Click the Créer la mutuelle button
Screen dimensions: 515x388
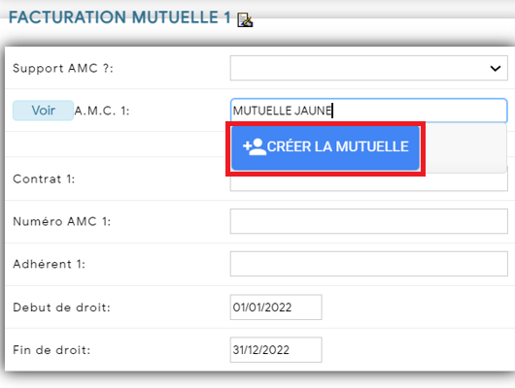click(326, 147)
